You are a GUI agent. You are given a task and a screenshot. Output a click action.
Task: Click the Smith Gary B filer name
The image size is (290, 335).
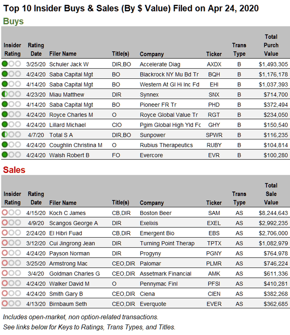(66, 294)
